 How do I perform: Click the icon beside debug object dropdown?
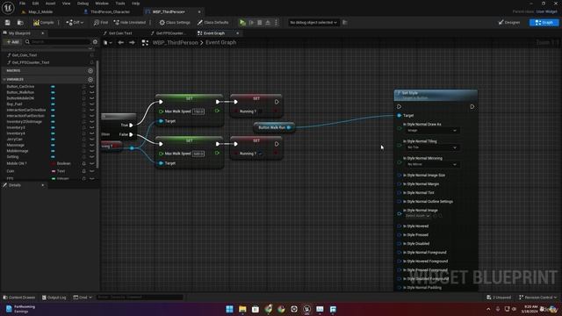345,23
